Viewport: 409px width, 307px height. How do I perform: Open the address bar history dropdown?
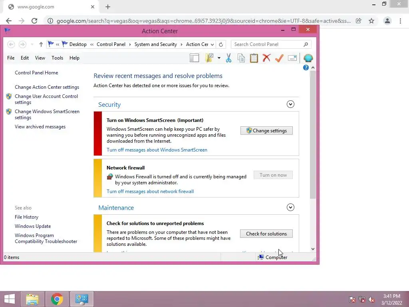pos(212,44)
